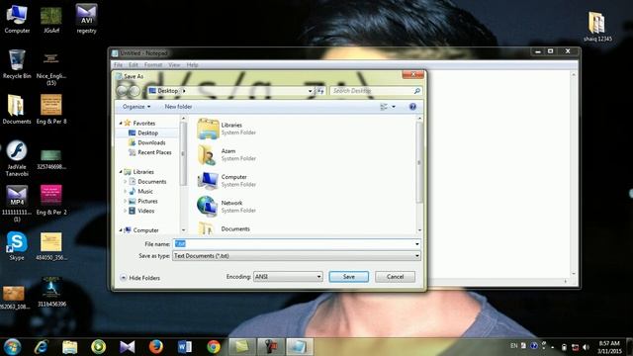633x356 pixels.
Task: Click the EN language indicator in tray
Action: tap(513, 346)
